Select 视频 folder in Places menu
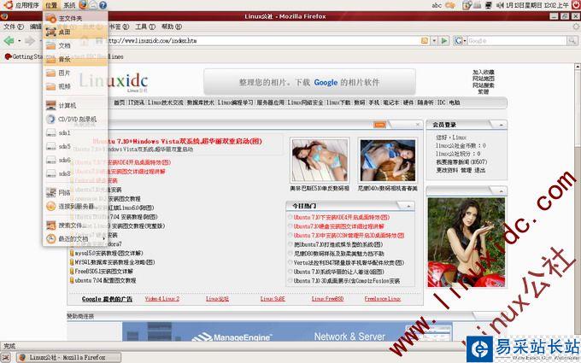The height and width of the screenshot is (363, 581). [x=75, y=86]
